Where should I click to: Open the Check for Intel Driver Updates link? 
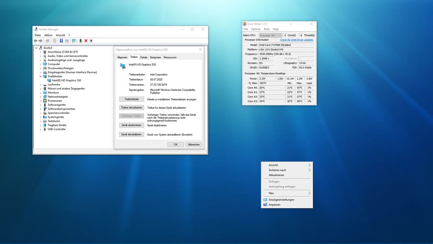coord(297,40)
